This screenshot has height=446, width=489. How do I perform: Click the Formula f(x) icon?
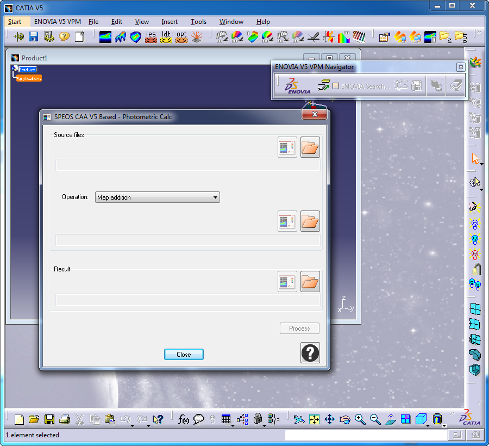184,419
